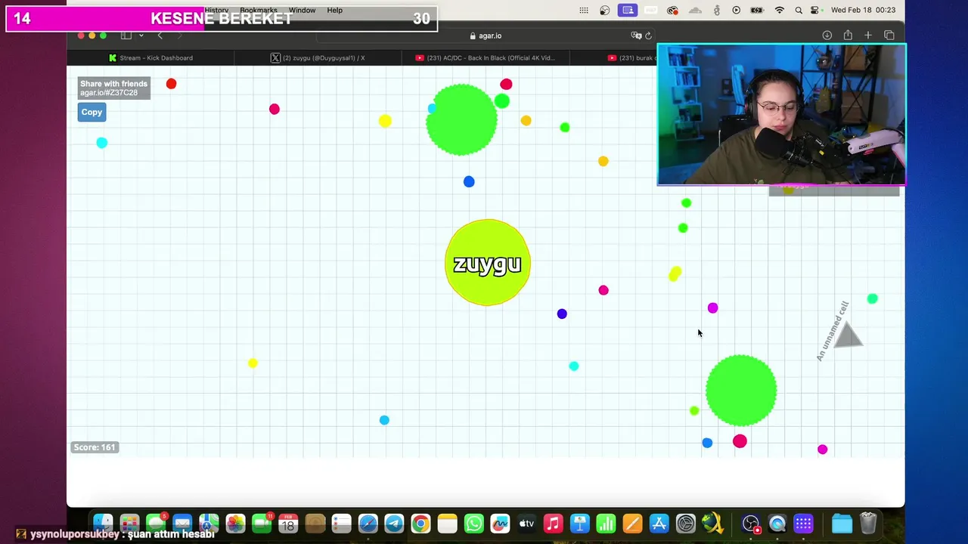This screenshot has width=968, height=544.
Task: Open Apple TV from the Dock
Action: tap(526, 524)
